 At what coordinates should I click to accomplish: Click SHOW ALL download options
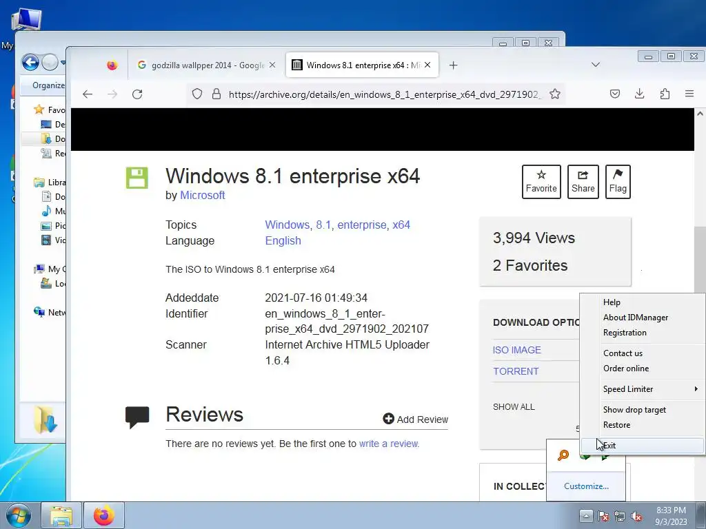514,406
